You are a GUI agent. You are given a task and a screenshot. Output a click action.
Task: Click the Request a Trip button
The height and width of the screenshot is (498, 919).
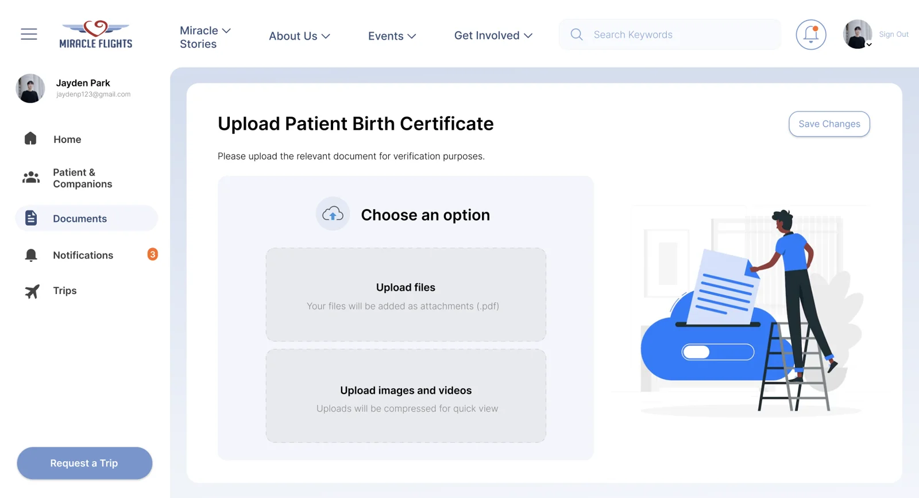point(84,463)
